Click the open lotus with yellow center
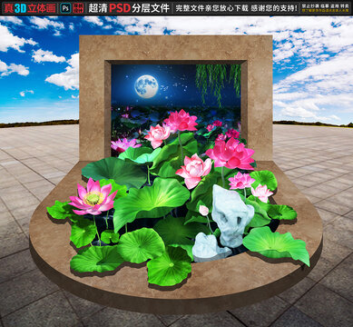Screen dimensions: 353x327 point(93,197)
